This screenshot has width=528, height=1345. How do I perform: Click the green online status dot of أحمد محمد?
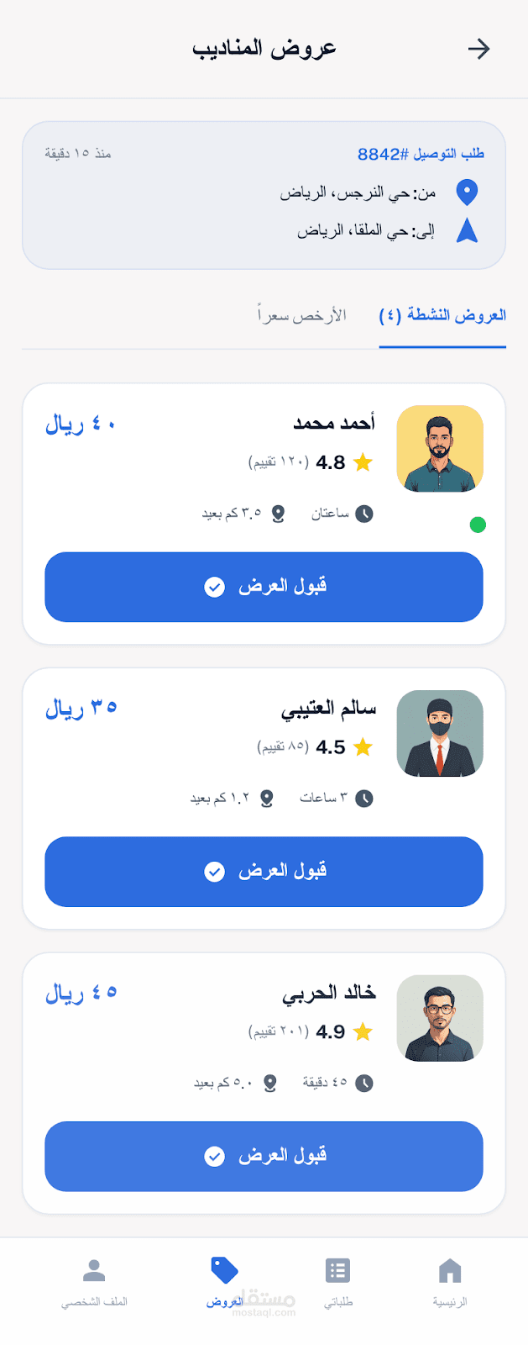tap(478, 525)
